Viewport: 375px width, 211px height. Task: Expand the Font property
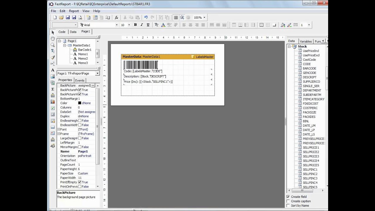coord(59,130)
